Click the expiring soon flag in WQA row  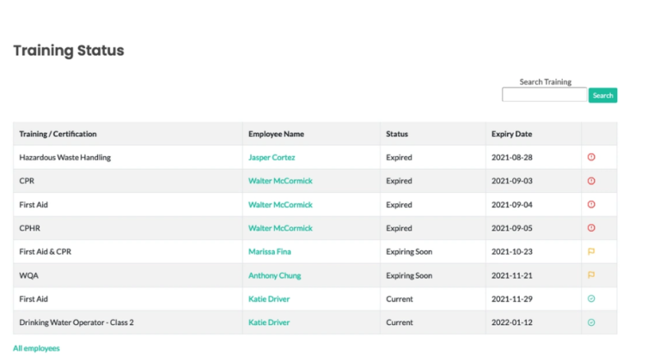click(x=591, y=275)
